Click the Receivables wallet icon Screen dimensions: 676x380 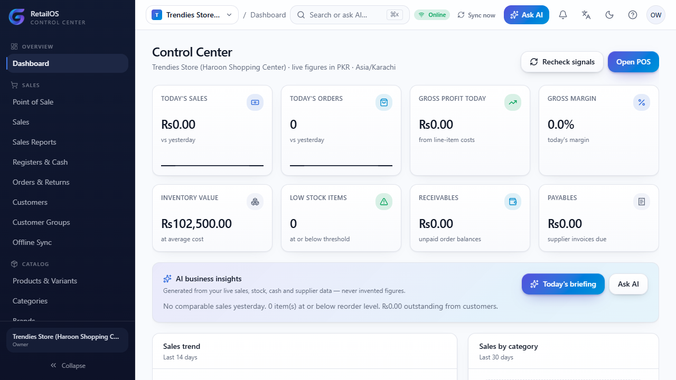513,202
